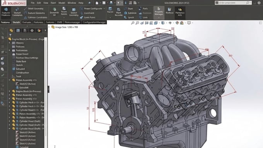Click the monitor view settings icon

[x=189, y=23]
